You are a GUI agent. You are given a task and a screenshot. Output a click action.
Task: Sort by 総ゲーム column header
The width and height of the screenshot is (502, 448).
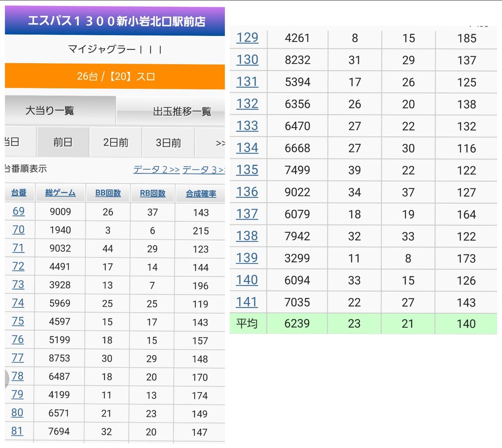click(60, 193)
